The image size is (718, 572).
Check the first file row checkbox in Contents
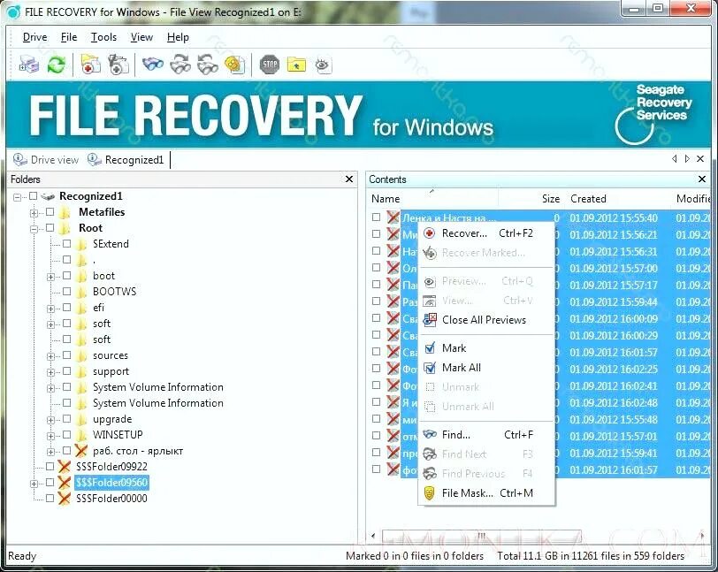point(377,217)
